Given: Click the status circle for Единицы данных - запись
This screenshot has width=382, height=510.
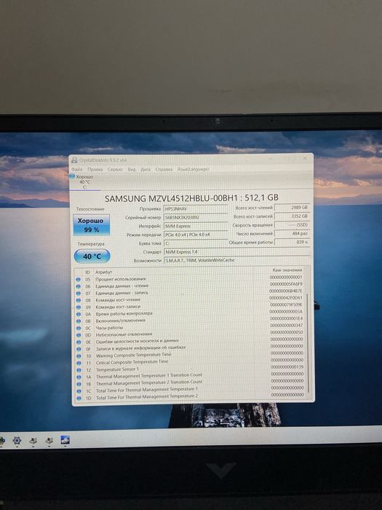Looking at the screenshot, I should click(79, 294).
